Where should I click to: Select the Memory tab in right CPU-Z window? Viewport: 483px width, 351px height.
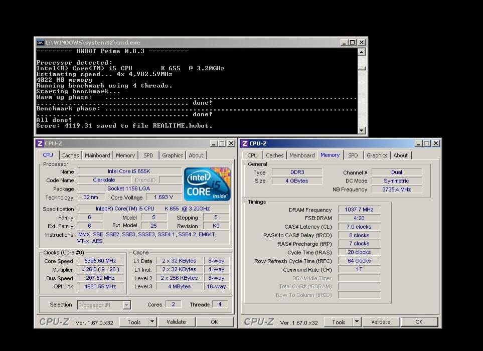click(x=330, y=155)
